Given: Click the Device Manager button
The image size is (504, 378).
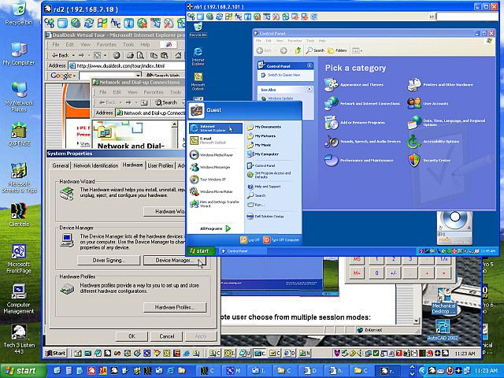Looking at the screenshot, I should tap(174, 260).
